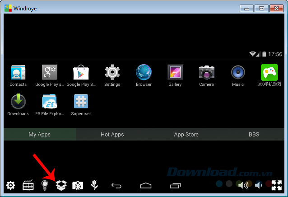Switch to the My Apps tab
This screenshot has width=288, height=197.
39,134
